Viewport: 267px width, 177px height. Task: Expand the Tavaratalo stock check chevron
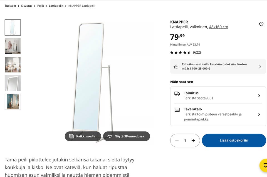(x=259, y=114)
